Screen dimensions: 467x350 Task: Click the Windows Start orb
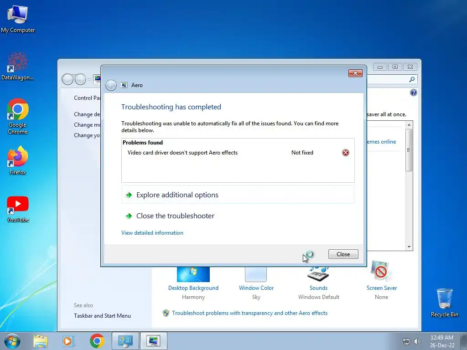[x=12, y=341]
